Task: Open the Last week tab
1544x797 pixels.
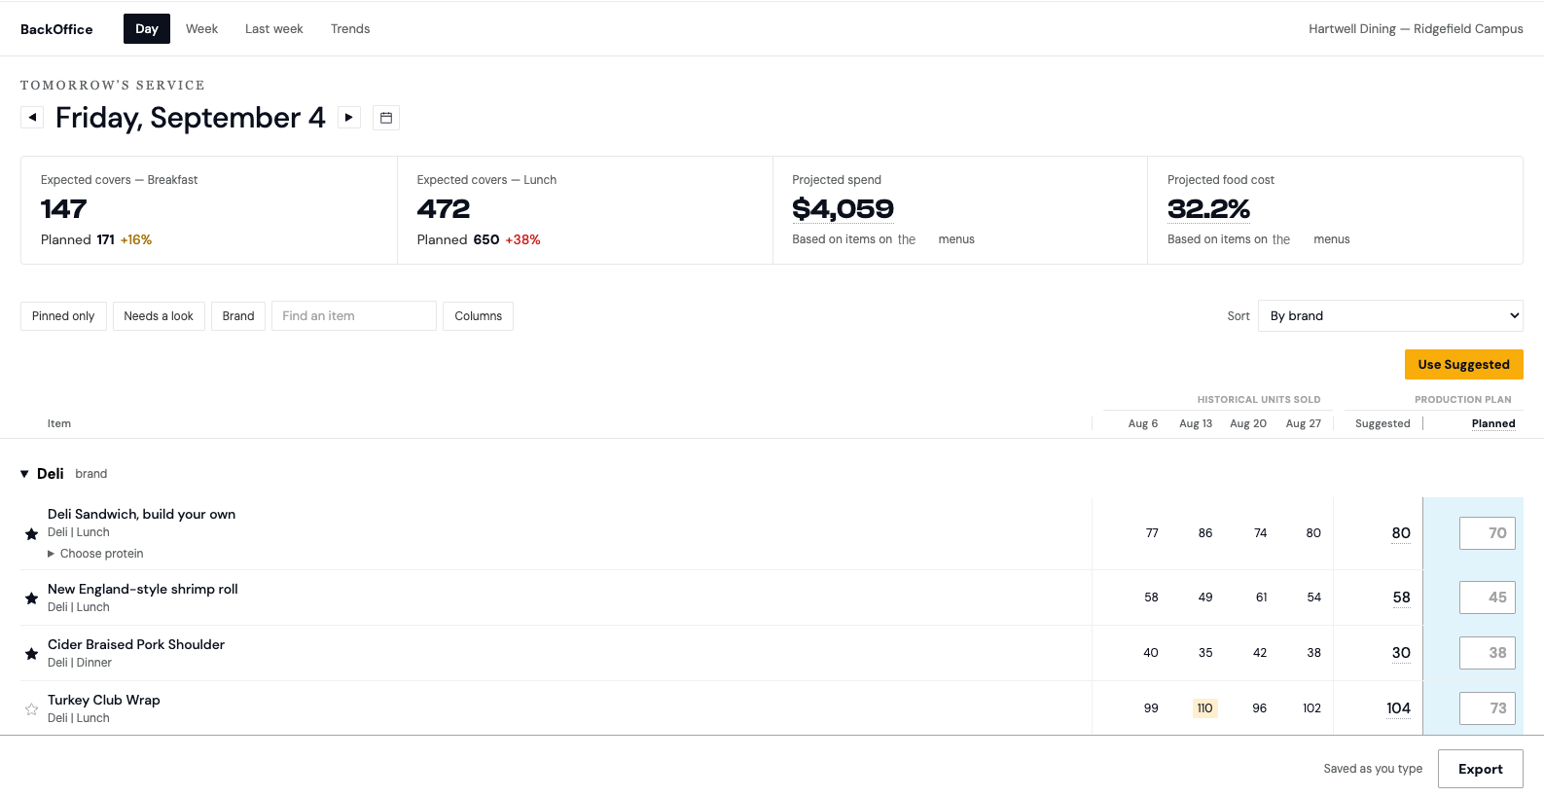Action: click(x=274, y=29)
